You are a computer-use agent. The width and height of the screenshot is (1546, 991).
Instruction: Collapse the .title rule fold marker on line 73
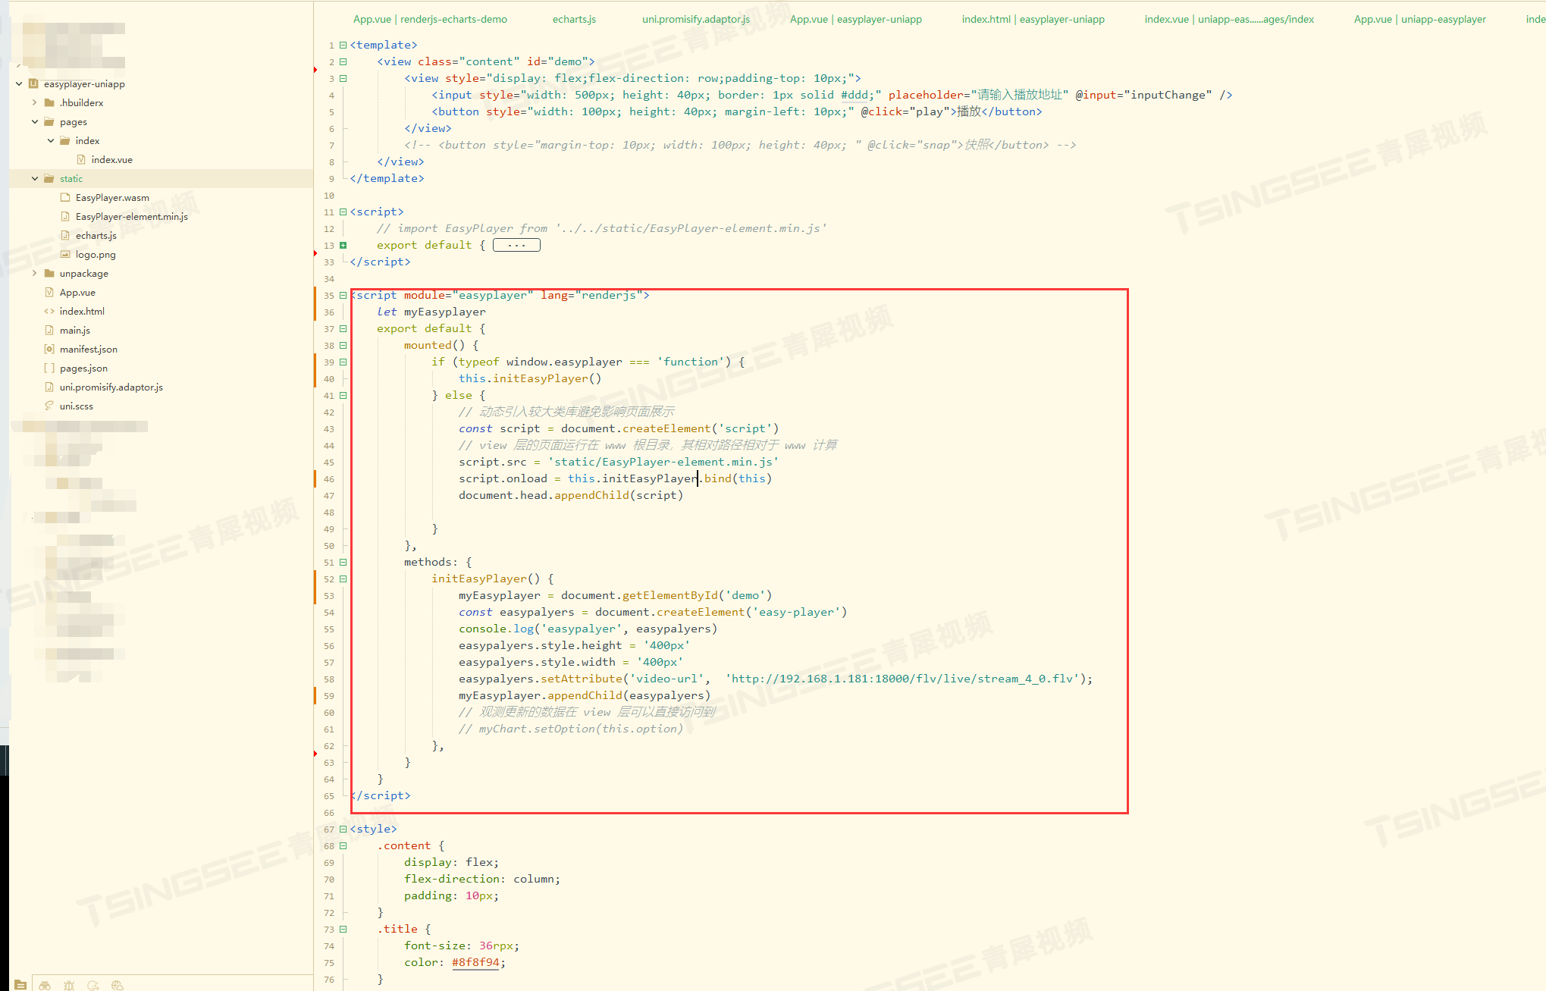pos(343,929)
